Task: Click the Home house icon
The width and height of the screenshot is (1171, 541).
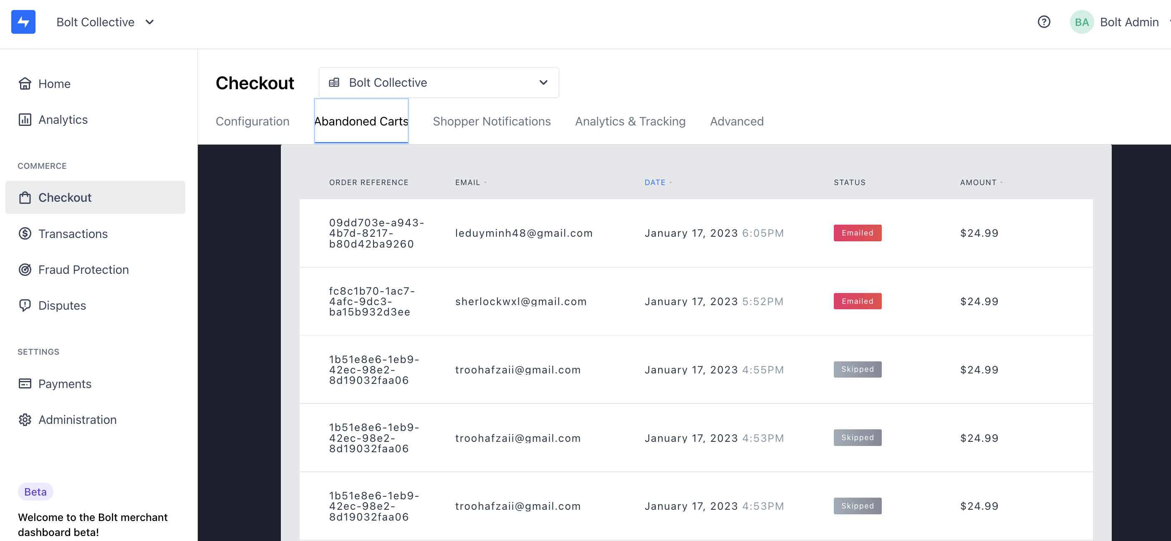Action: tap(25, 83)
